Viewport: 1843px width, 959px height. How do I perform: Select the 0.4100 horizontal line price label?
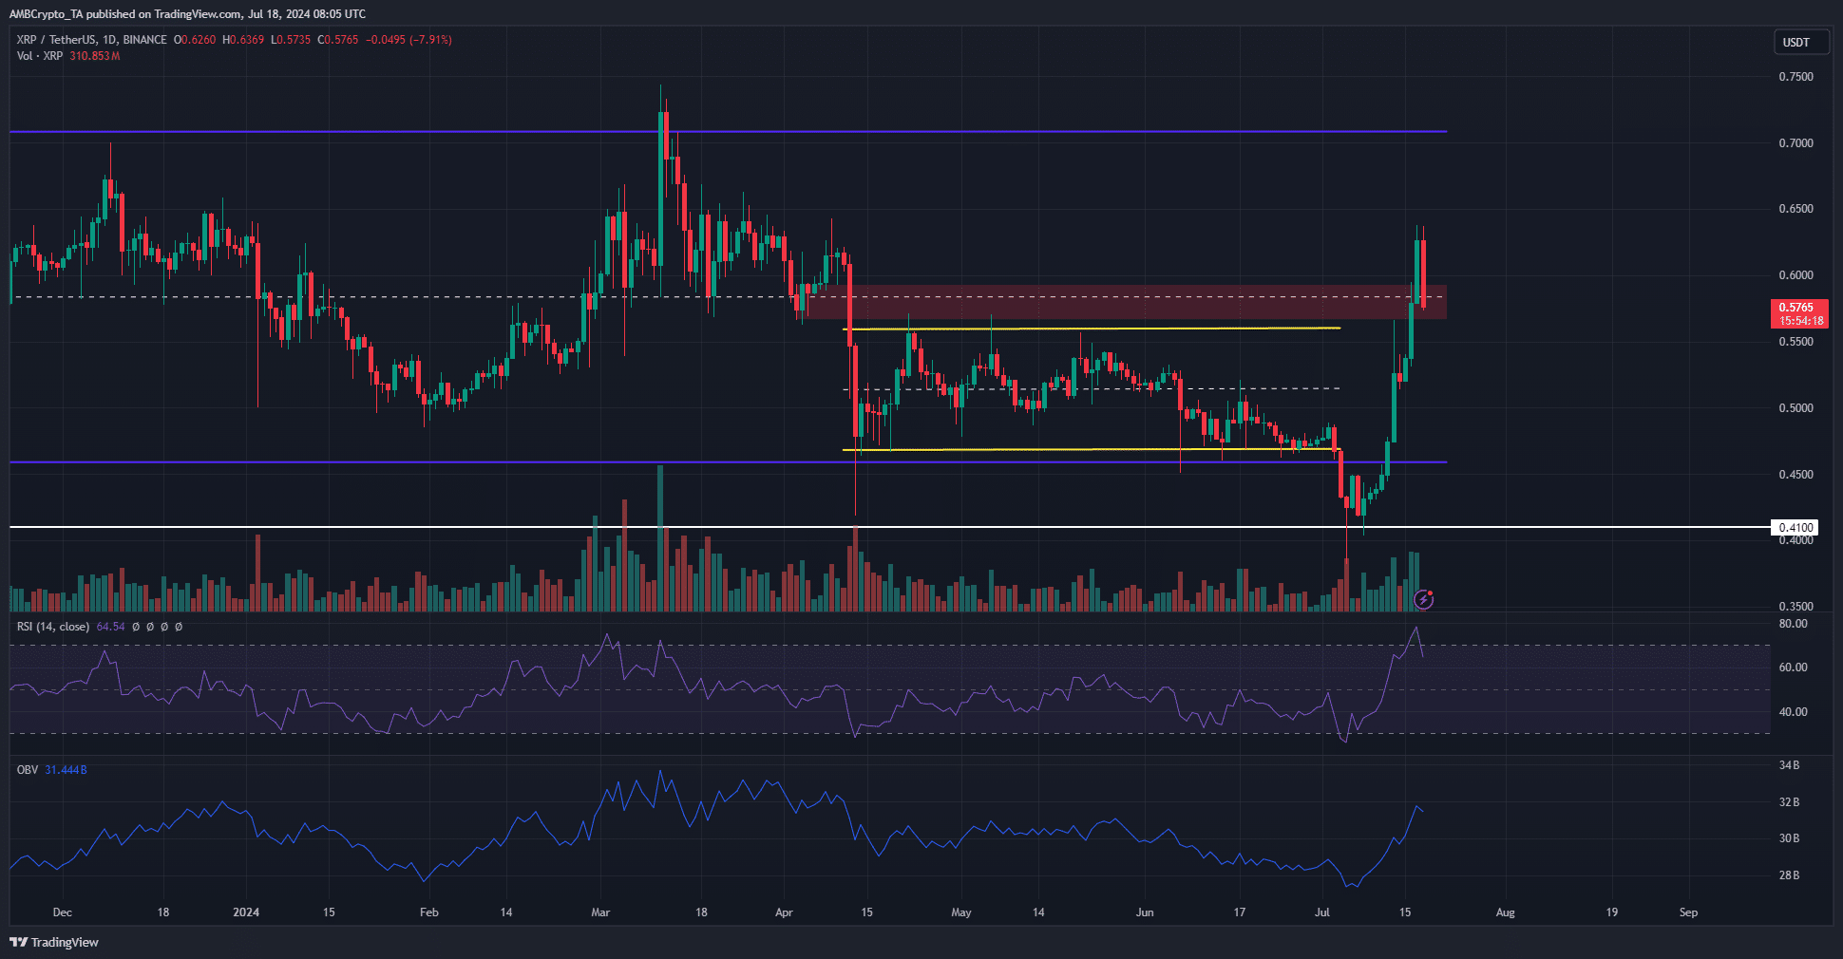(1795, 527)
